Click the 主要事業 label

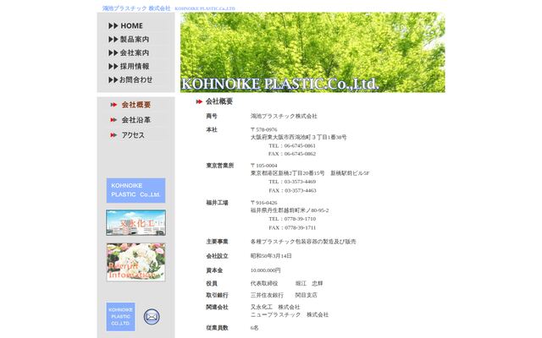pyautogui.click(x=217, y=242)
